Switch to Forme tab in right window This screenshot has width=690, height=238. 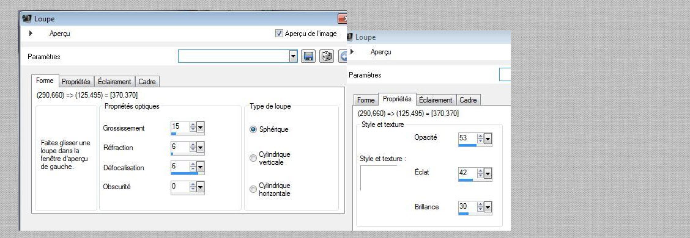pyautogui.click(x=366, y=100)
